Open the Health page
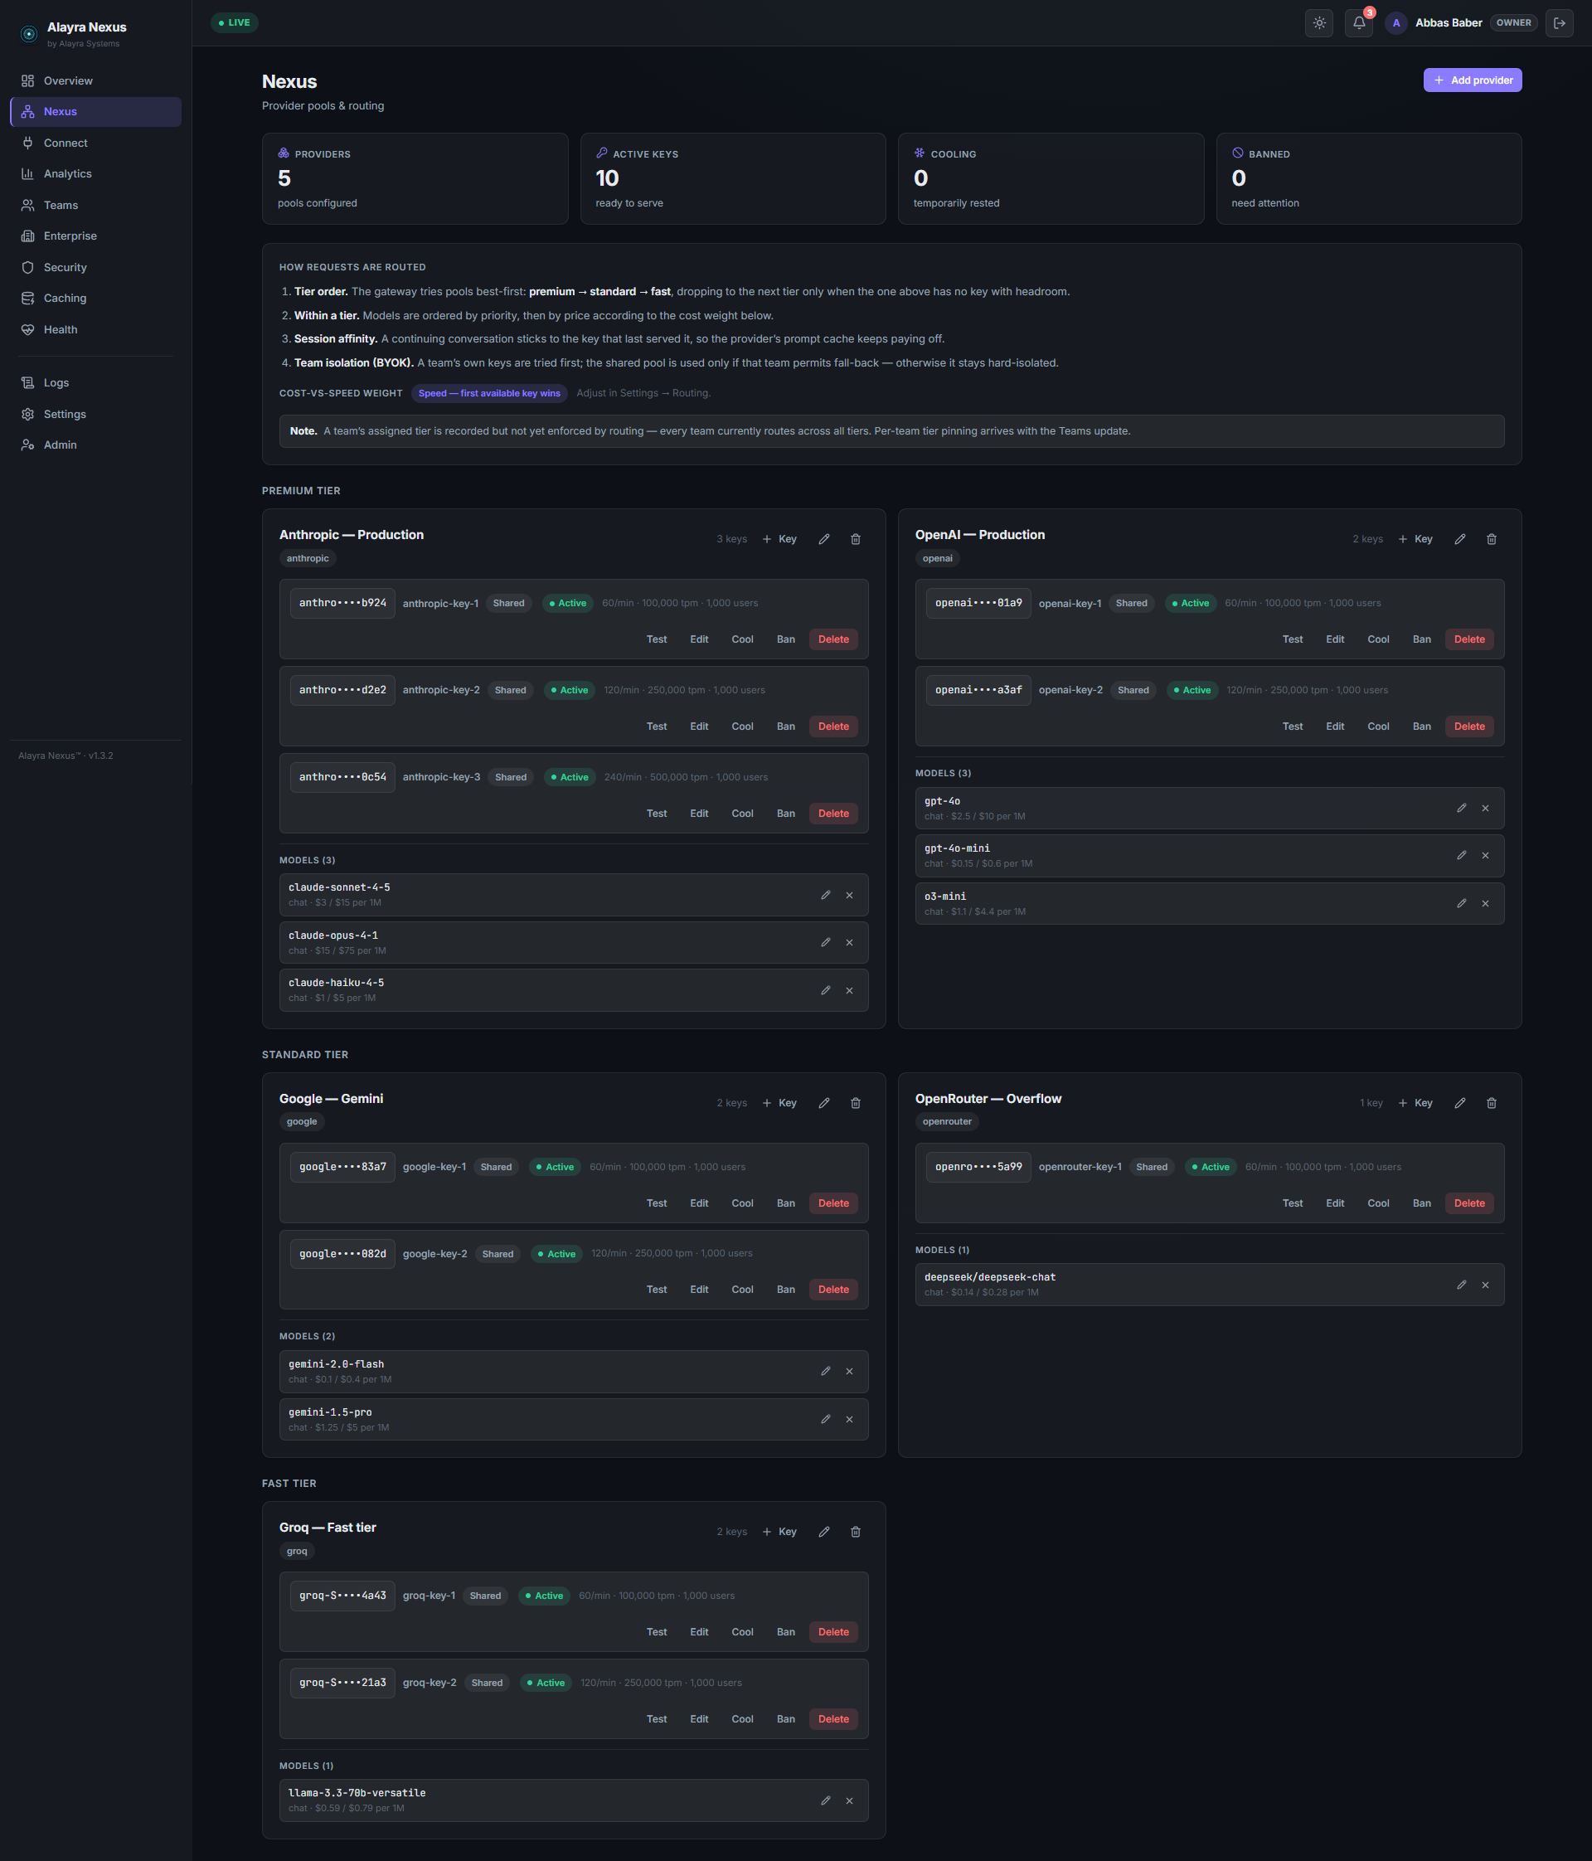This screenshot has width=1592, height=1861. coord(95,329)
